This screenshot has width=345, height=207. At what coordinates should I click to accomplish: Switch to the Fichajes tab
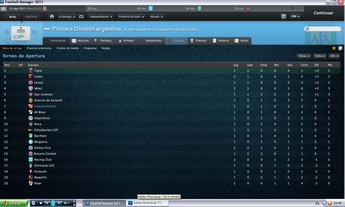(126, 41)
